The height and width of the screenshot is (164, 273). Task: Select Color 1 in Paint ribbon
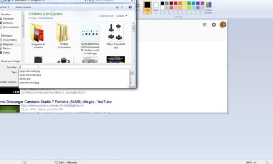coord(147,7)
